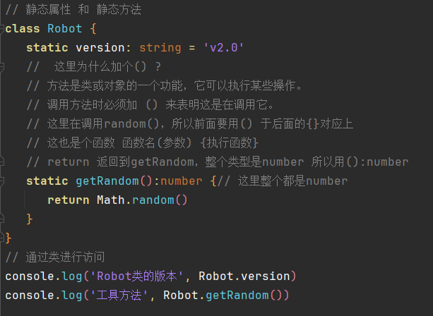
Task: Click Robot.version in the first console.log
Action: (x=244, y=276)
